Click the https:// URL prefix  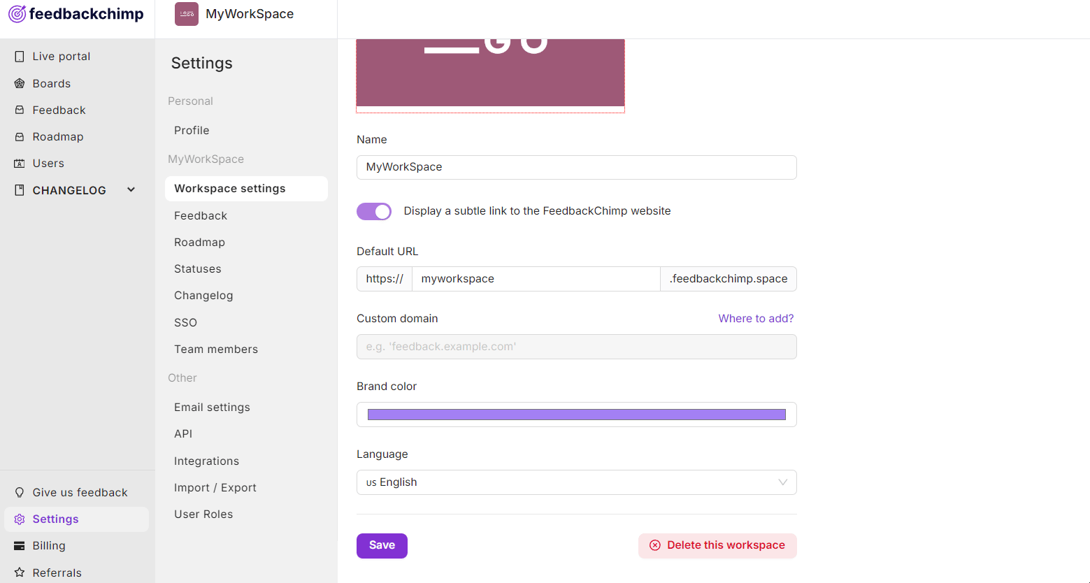(385, 279)
